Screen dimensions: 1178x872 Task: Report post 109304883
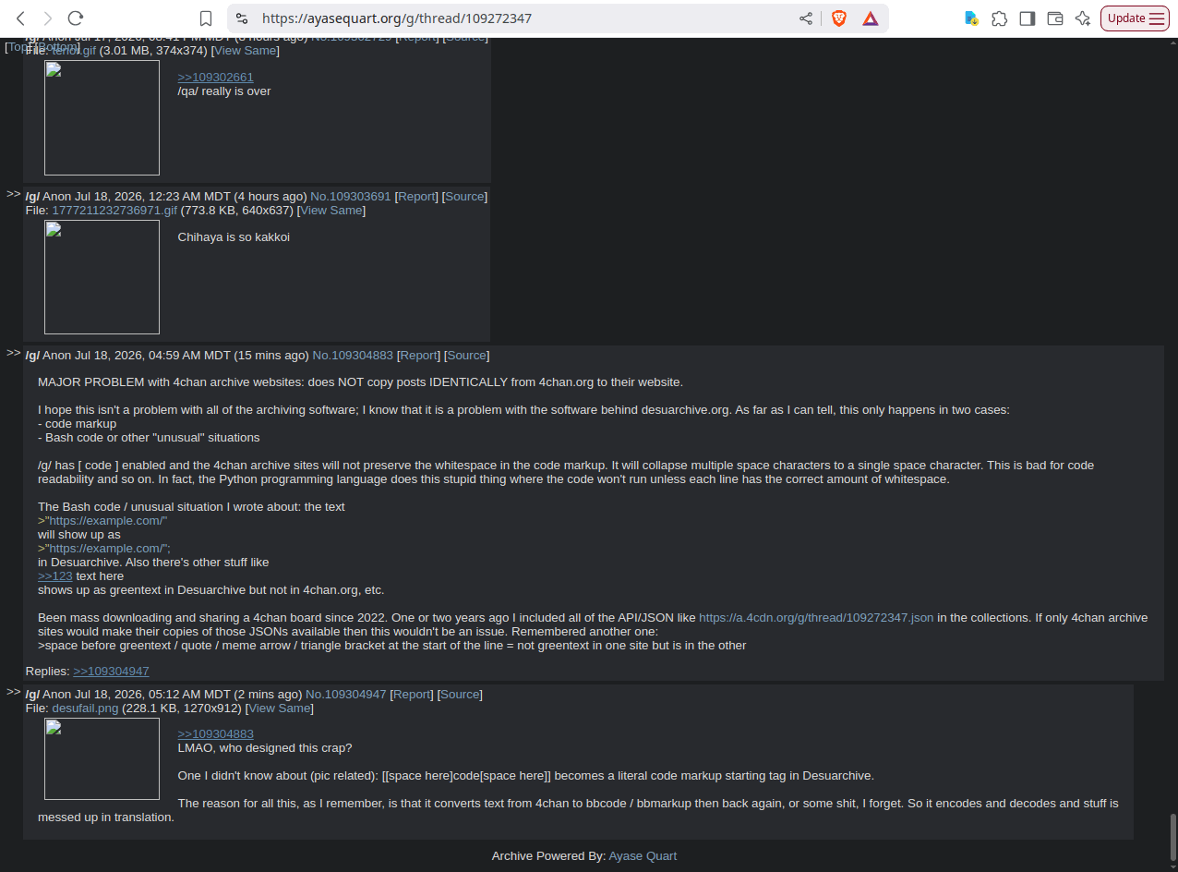418,356
